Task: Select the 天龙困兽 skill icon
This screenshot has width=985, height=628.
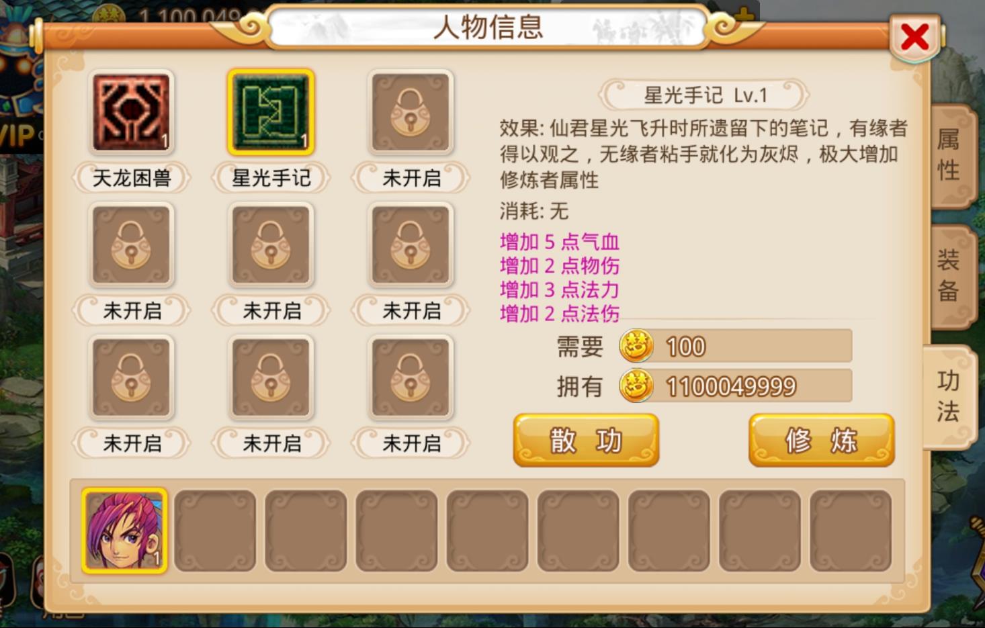Action: [131, 112]
